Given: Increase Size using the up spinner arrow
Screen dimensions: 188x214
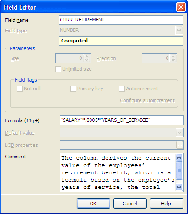Looking at the screenshot, I should coord(86,56).
